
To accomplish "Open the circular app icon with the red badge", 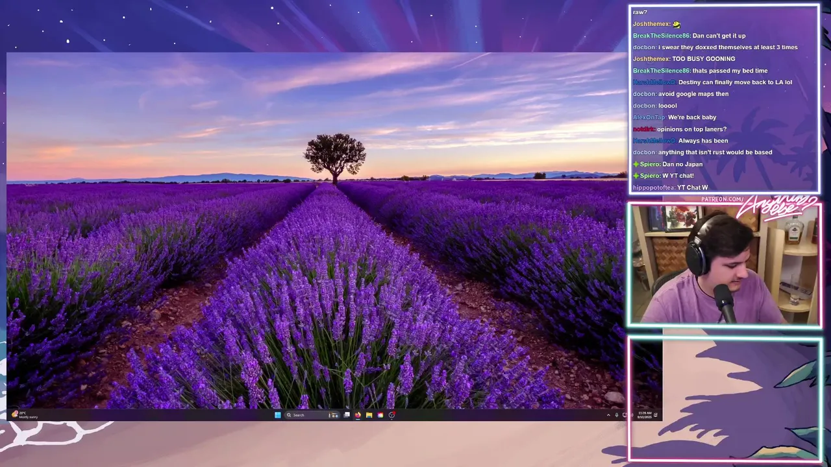I will click(391, 415).
